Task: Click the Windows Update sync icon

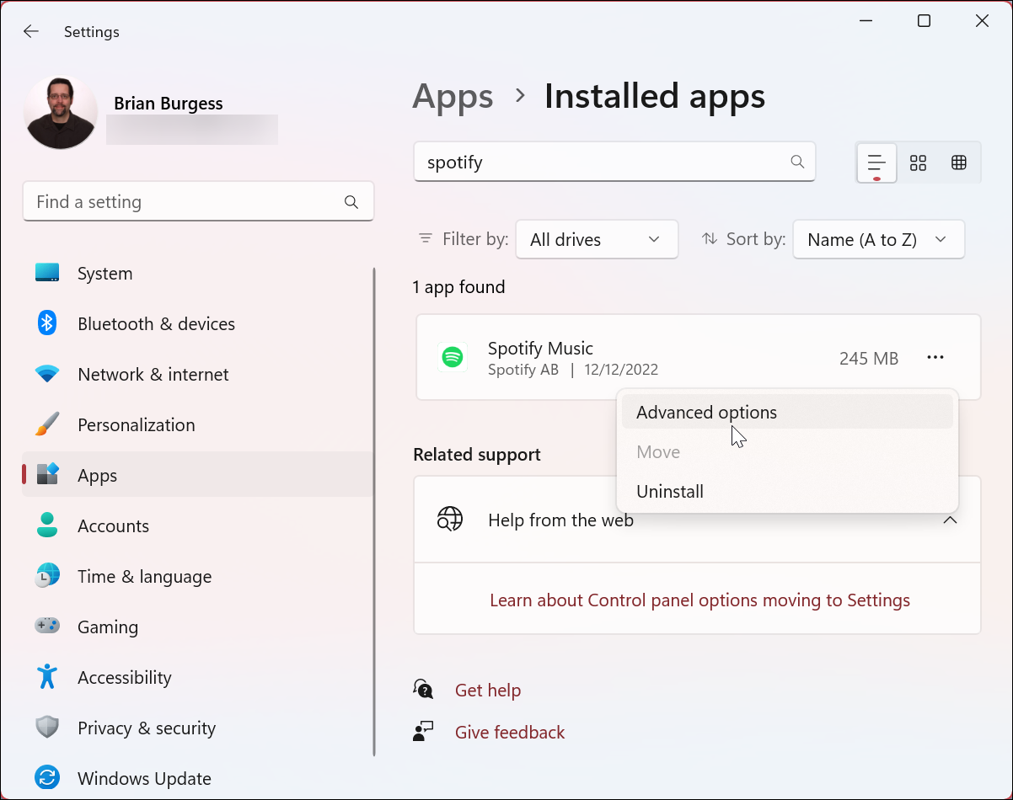Action: point(47,778)
